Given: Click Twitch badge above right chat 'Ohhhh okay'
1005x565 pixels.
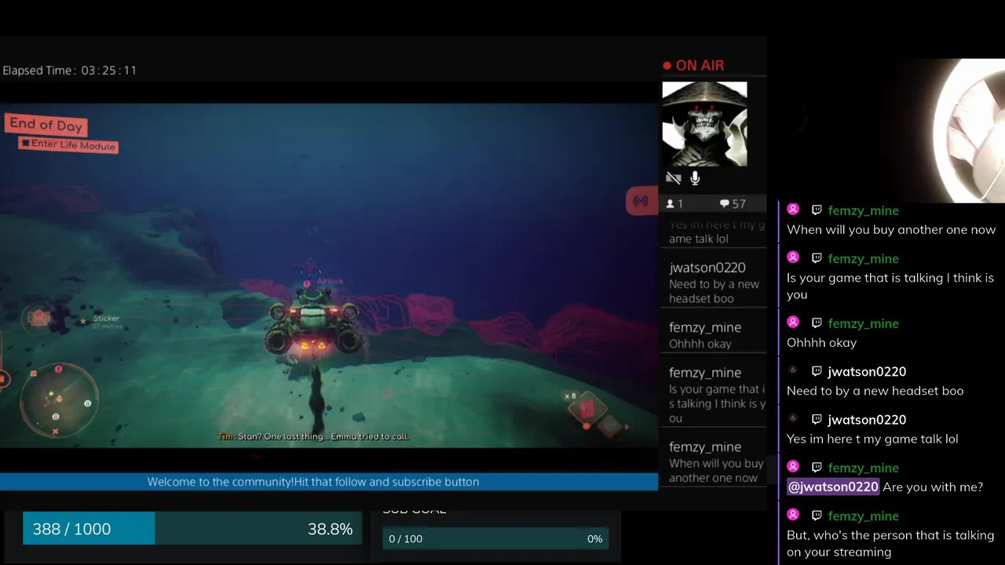Looking at the screenshot, I should point(817,323).
